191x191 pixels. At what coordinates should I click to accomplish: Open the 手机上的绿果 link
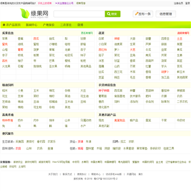45,3
